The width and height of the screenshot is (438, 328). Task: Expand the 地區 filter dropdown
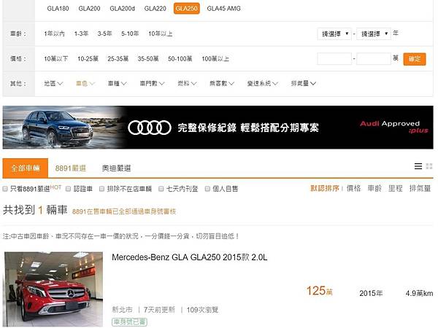pyautogui.click(x=53, y=83)
